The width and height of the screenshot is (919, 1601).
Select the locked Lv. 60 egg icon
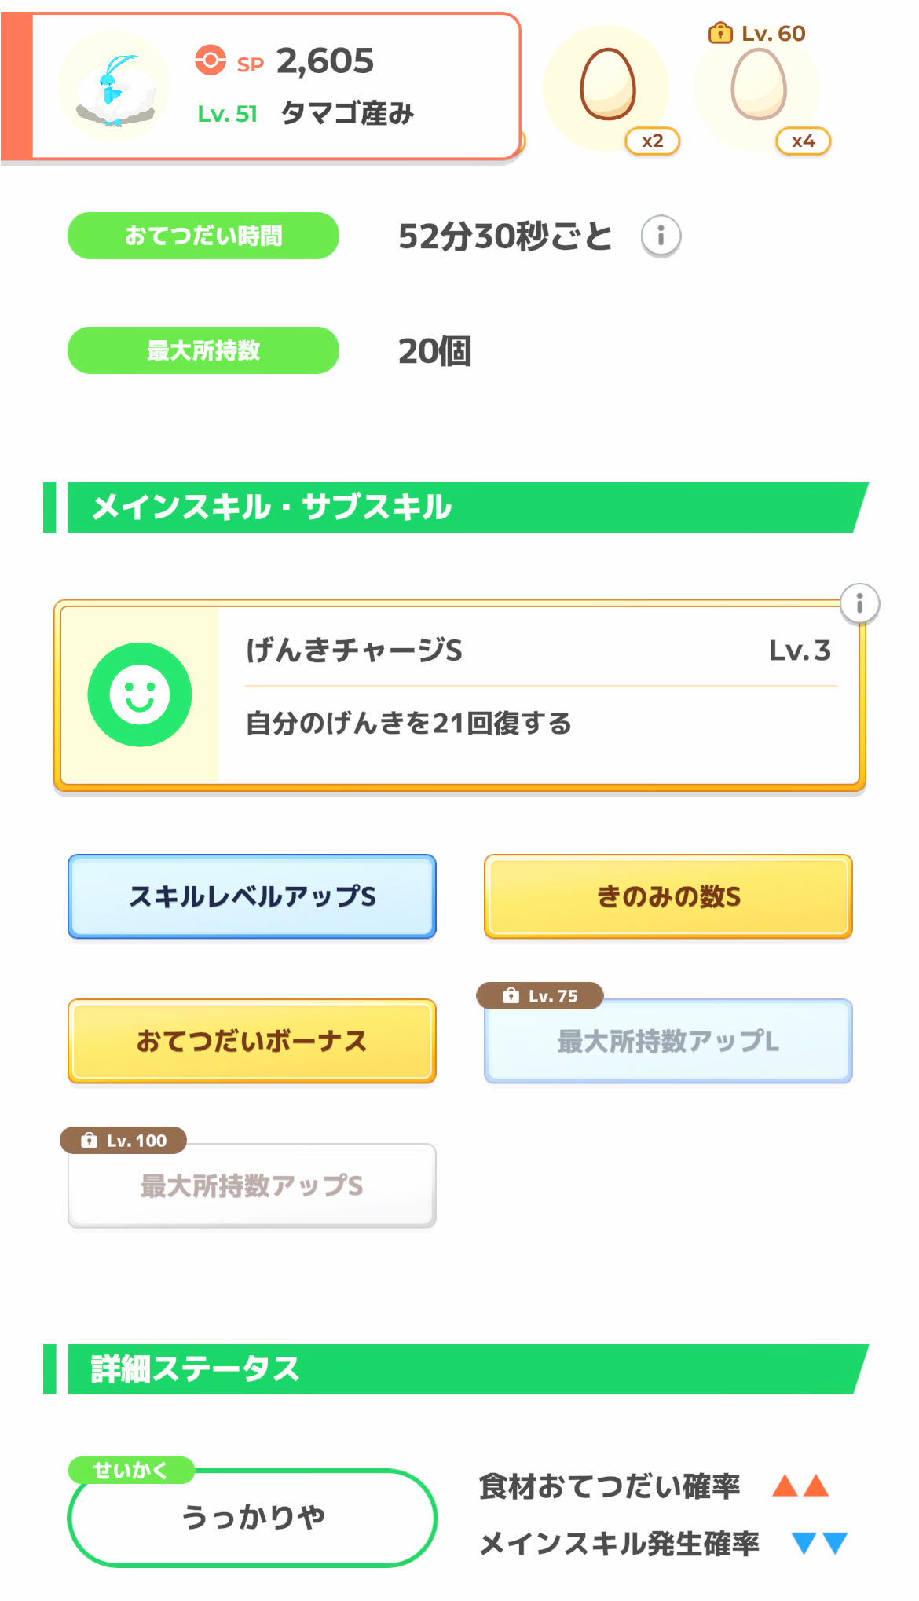coord(758,85)
